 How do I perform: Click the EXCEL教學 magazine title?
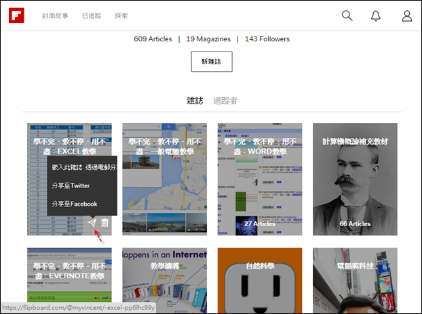(x=69, y=146)
